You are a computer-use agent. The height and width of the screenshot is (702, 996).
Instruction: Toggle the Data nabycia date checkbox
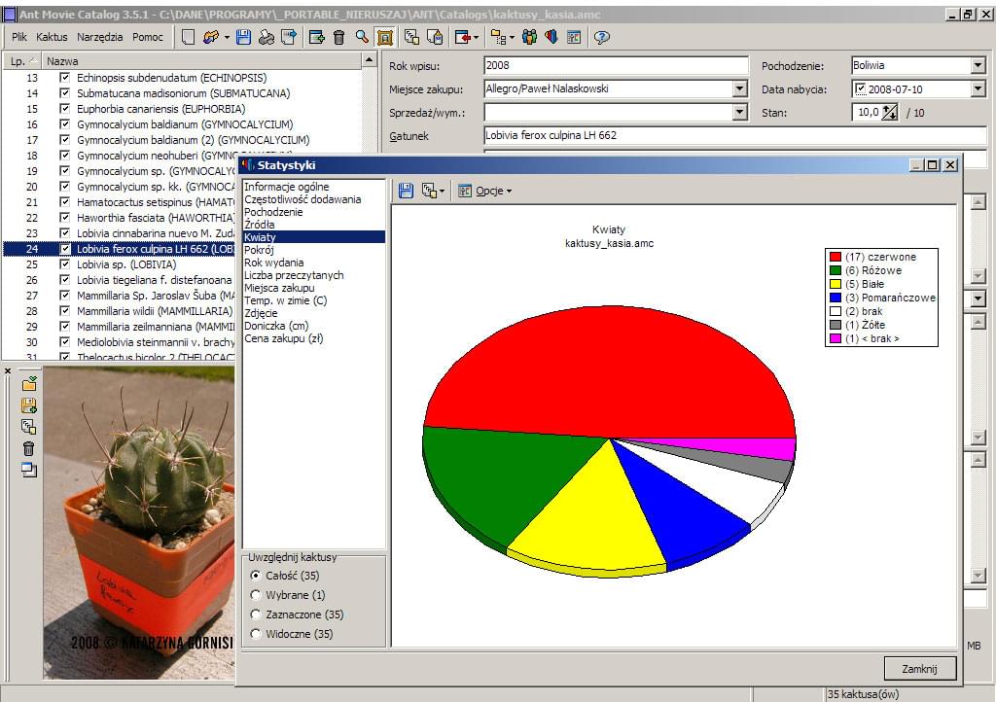click(860, 89)
